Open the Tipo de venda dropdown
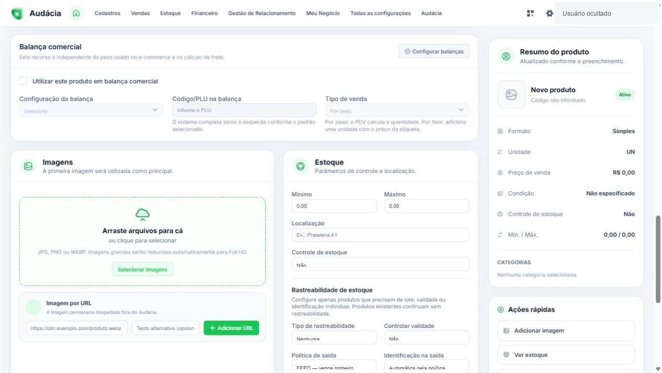The width and height of the screenshot is (662, 373). (x=397, y=110)
